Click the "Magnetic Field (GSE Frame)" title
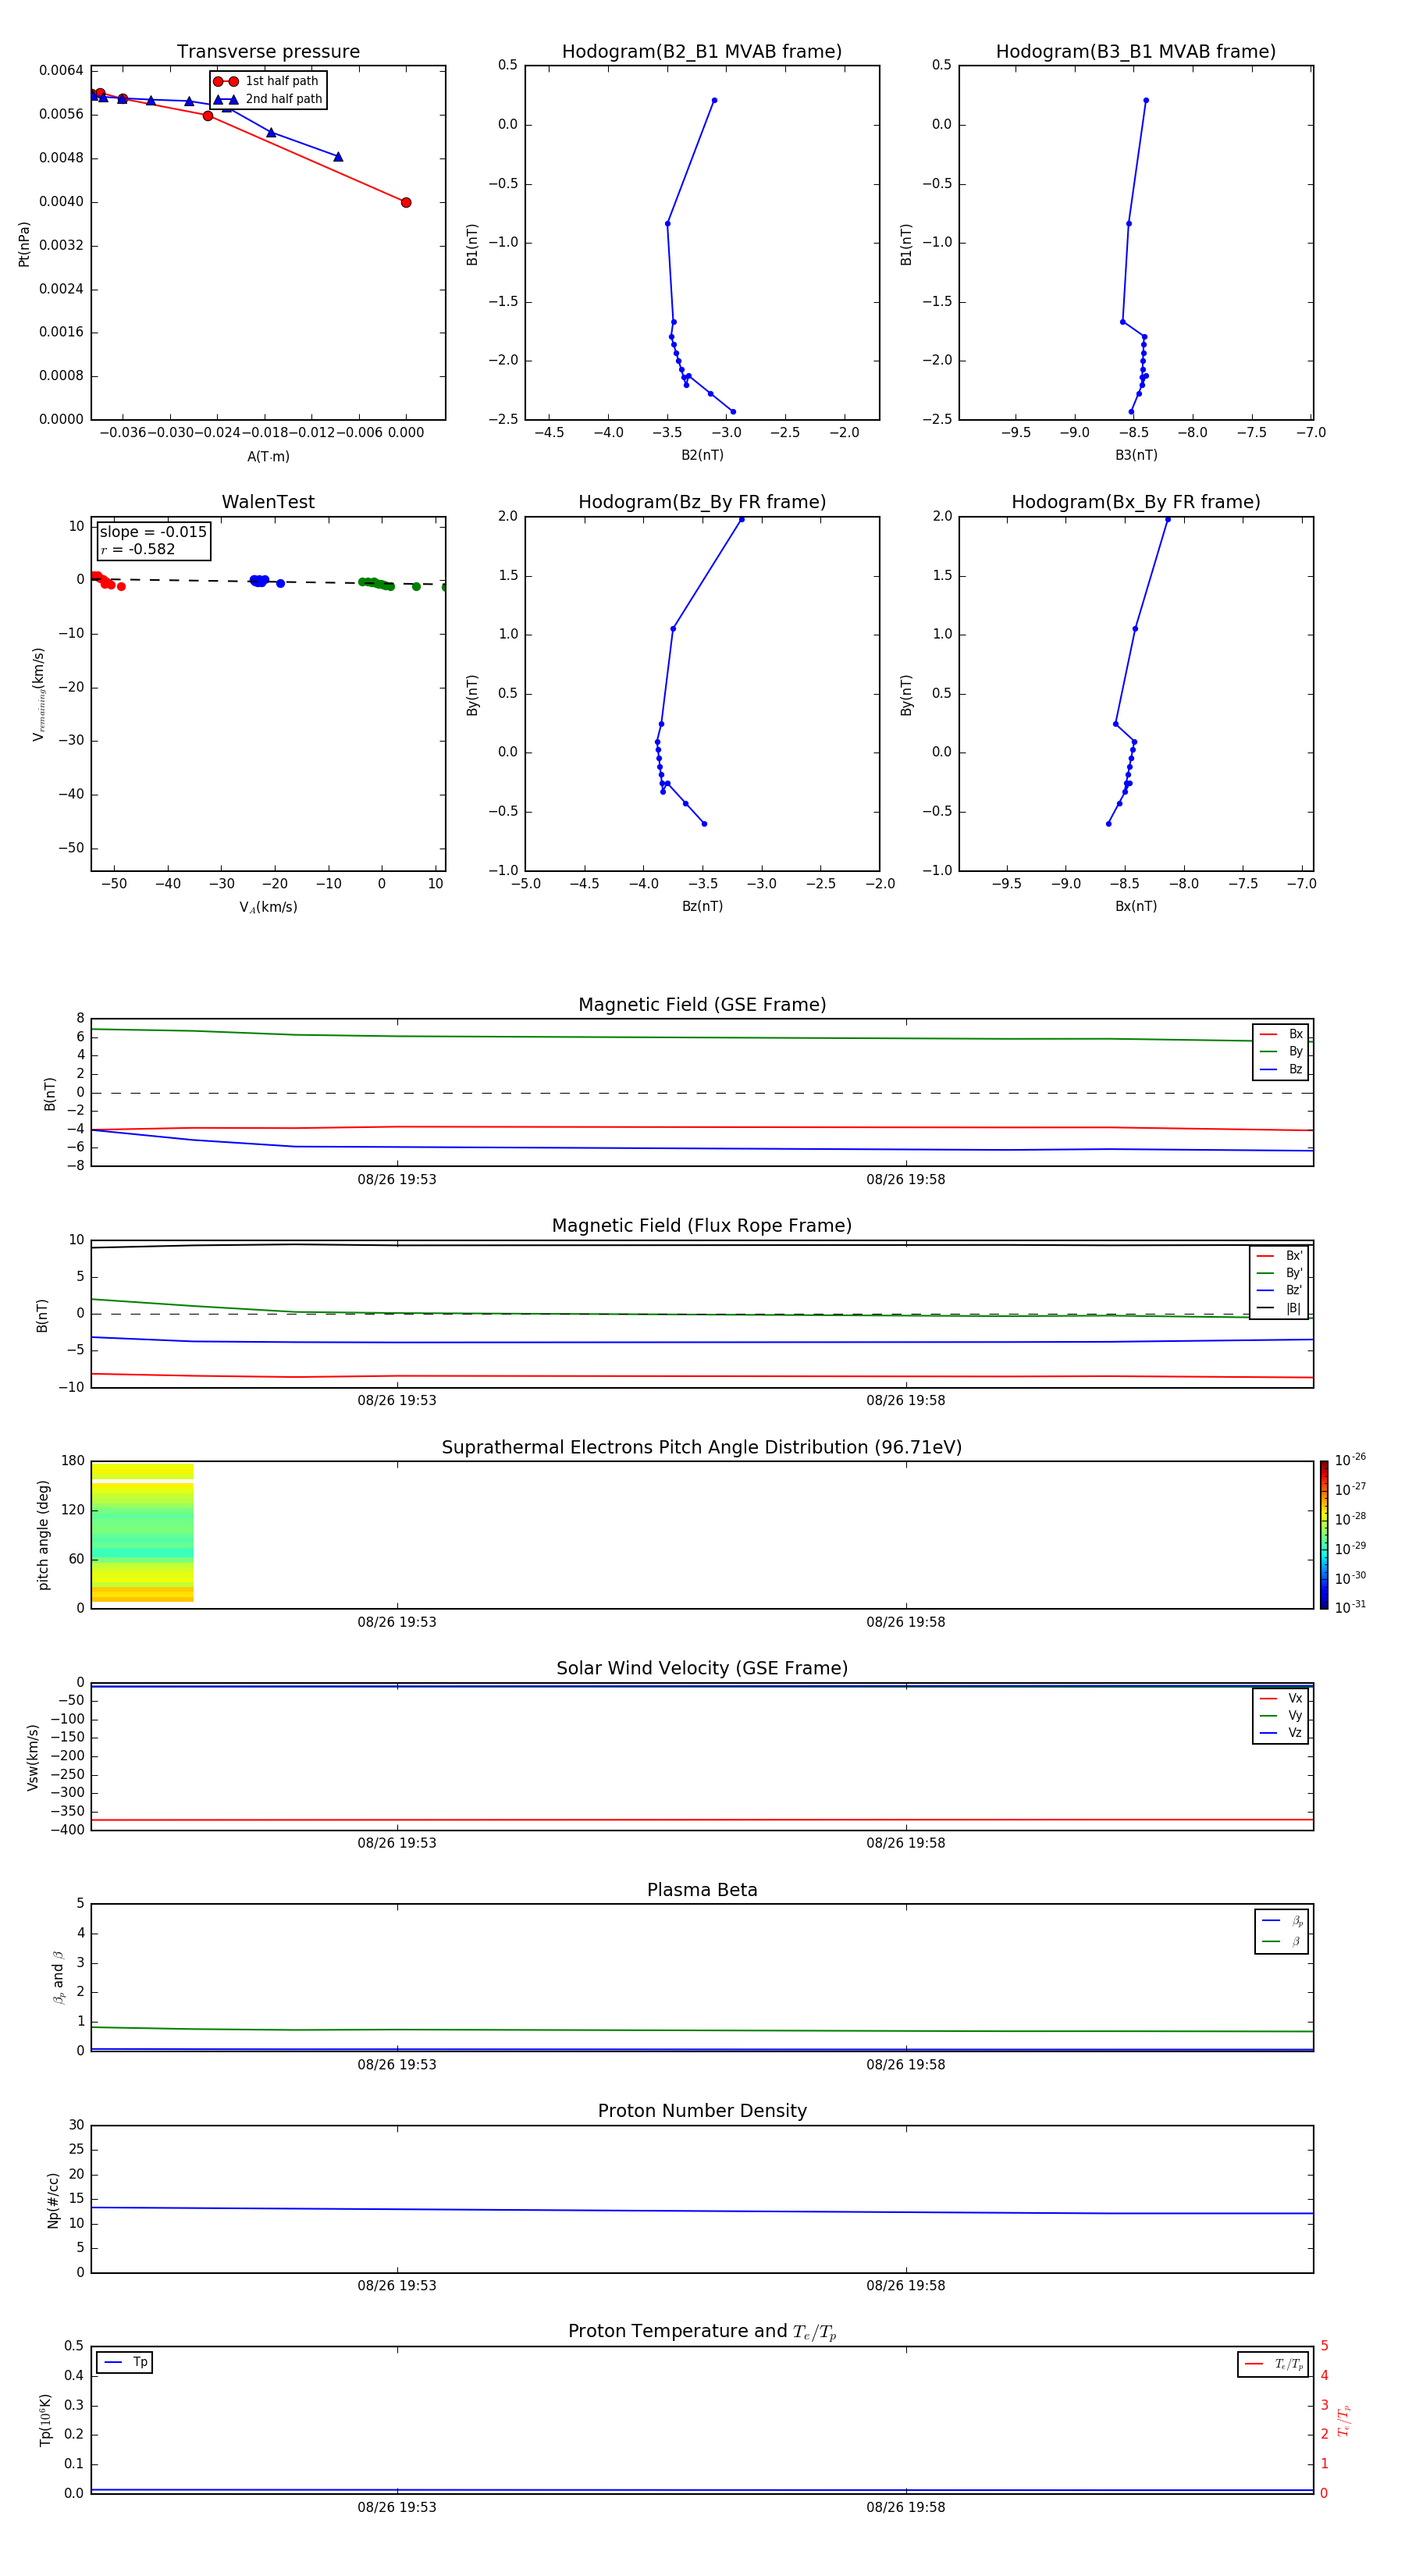 702,1005
